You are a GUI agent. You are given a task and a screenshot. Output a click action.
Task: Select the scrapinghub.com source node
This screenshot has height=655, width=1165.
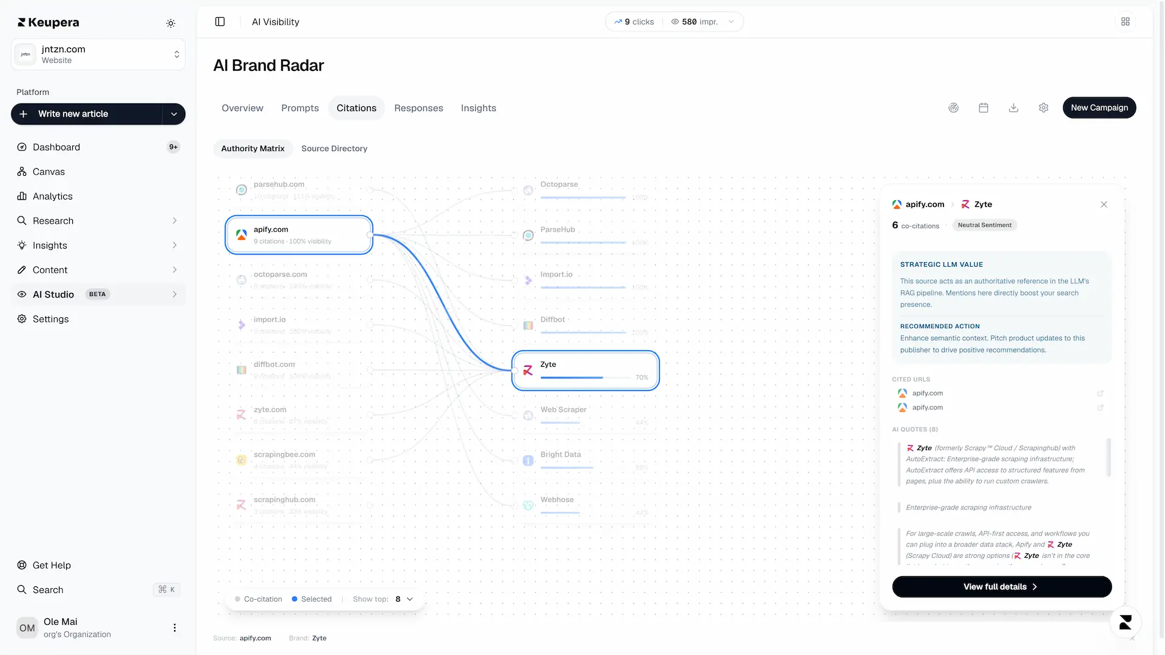coord(299,505)
